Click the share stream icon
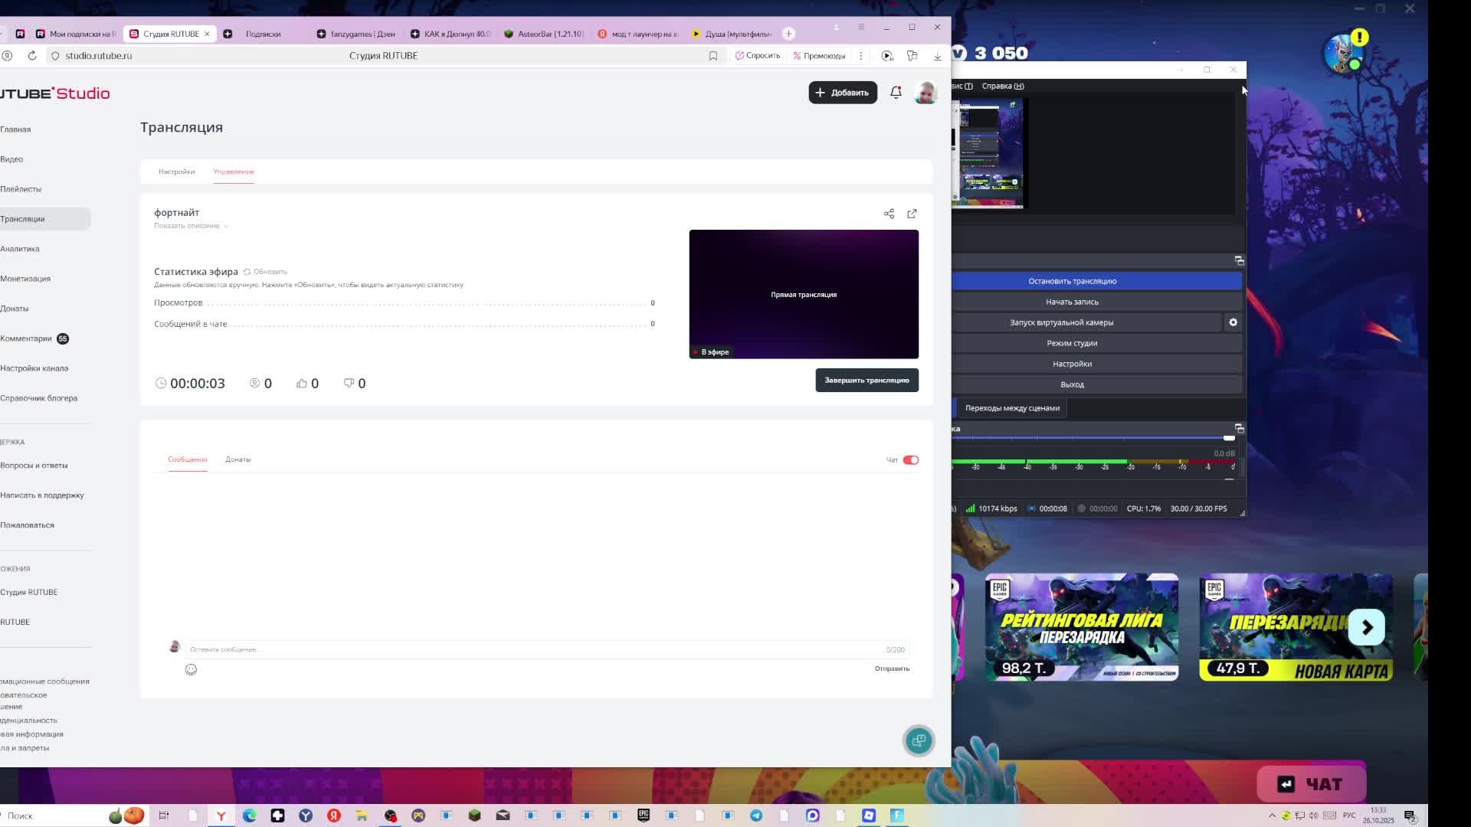Screen dimensions: 1471x827 pos(889,214)
